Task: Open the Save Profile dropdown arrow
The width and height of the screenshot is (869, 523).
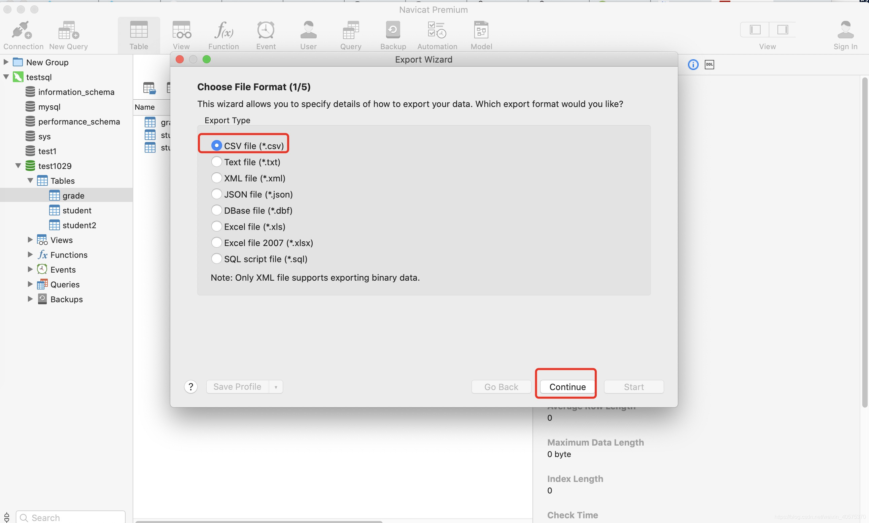Action: [276, 387]
